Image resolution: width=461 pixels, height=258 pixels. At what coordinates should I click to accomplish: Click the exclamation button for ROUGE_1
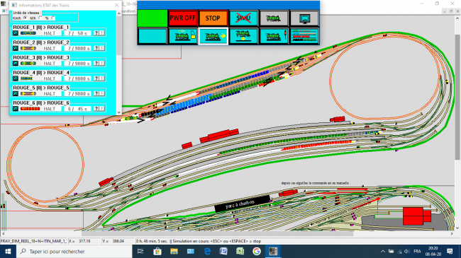(x=102, y=33)
